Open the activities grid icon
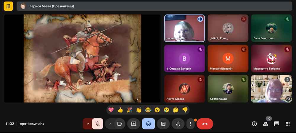The height and width of the screenshot is (133, 296). tap(288, 124)
